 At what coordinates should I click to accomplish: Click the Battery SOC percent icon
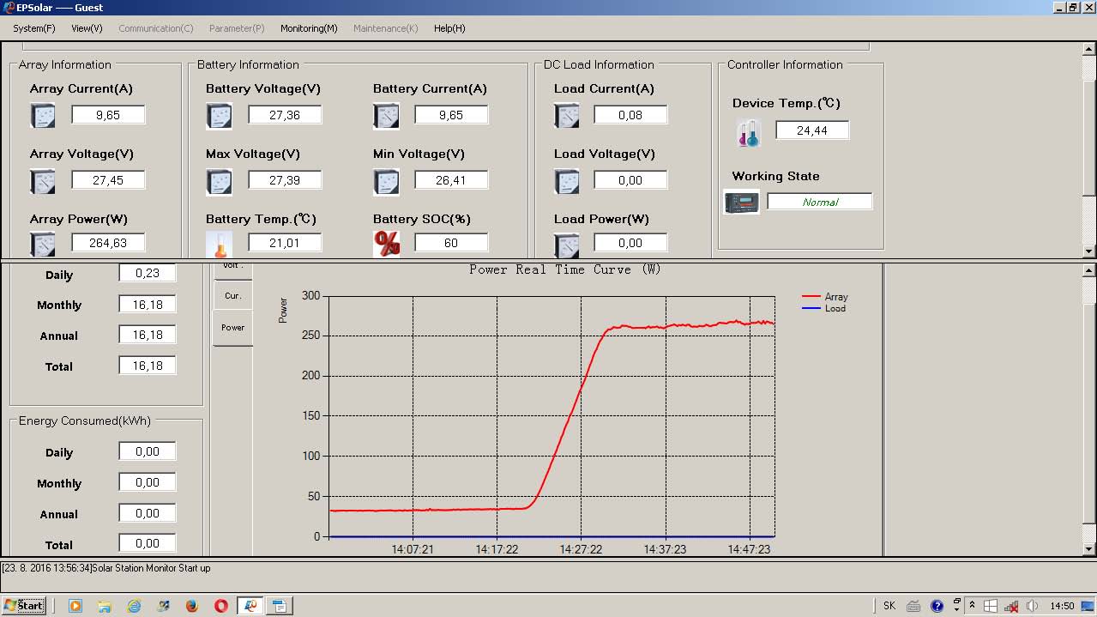point(387,244)
